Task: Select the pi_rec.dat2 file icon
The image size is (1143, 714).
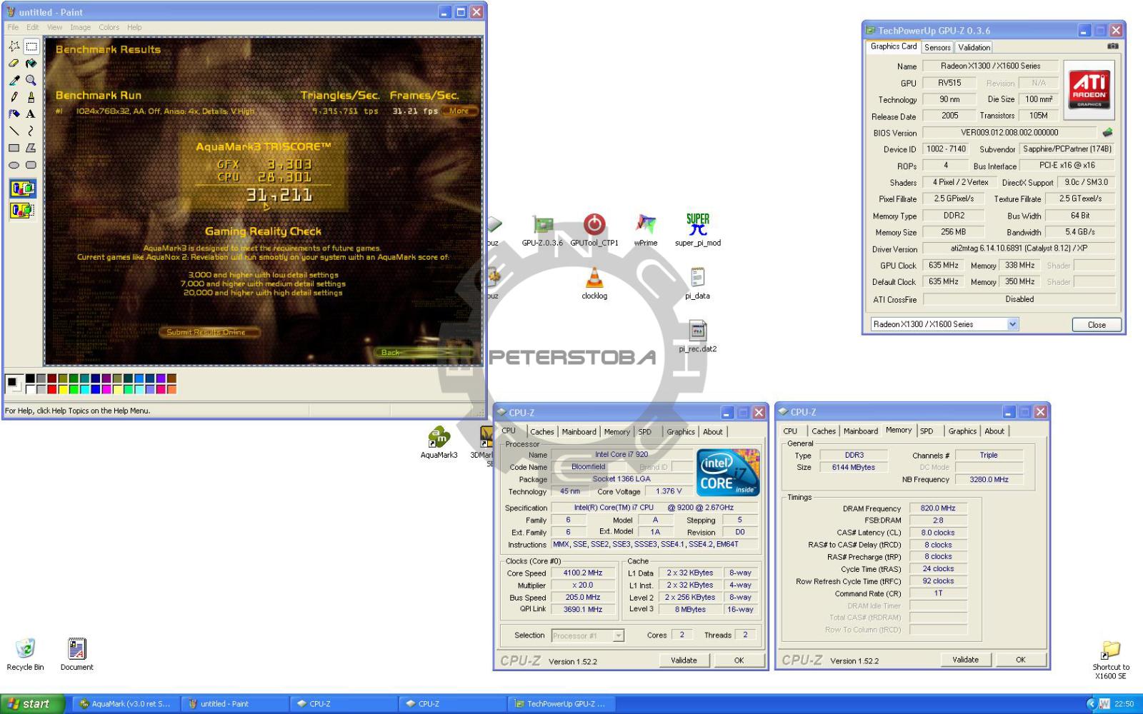Action: tap(698, 336)
